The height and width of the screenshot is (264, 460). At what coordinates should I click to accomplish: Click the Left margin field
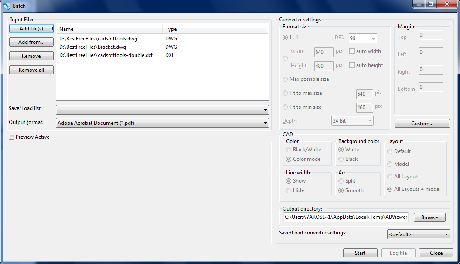click(x=431, y=52)
